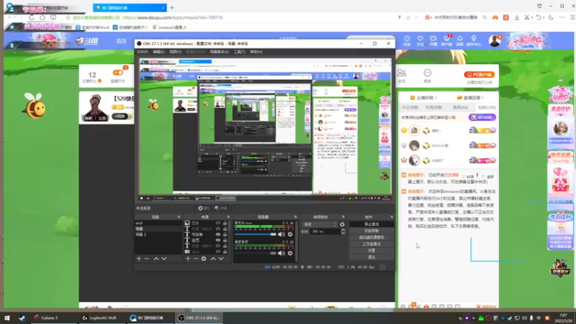Click 开始录制 start recording button
Image resolution: width=576 pixels, height=324 pixels.
(x=372, y=230)
